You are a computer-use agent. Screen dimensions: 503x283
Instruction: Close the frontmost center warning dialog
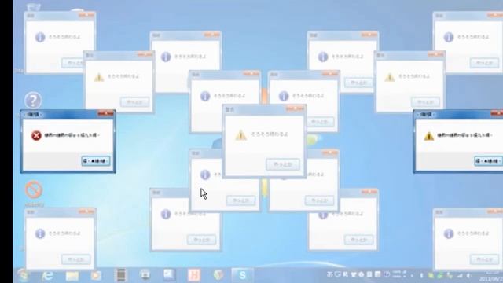pyautogui.click(x=295, y=109)
